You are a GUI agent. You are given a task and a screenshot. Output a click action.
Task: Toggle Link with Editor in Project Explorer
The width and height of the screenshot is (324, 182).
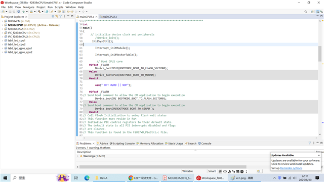click(x=57, y=16)
